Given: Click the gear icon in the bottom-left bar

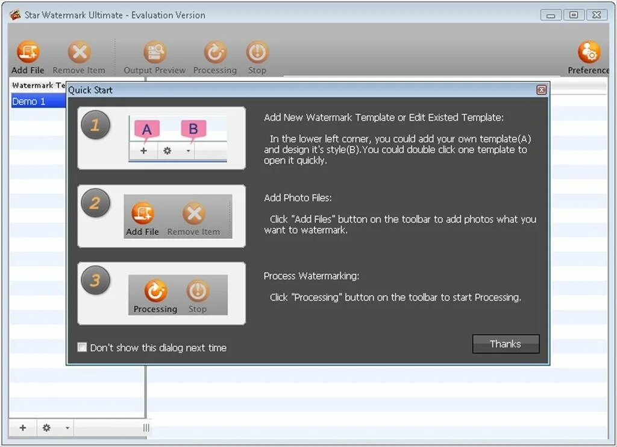Looking at the screenshot, I should click(x=46, y=428).
